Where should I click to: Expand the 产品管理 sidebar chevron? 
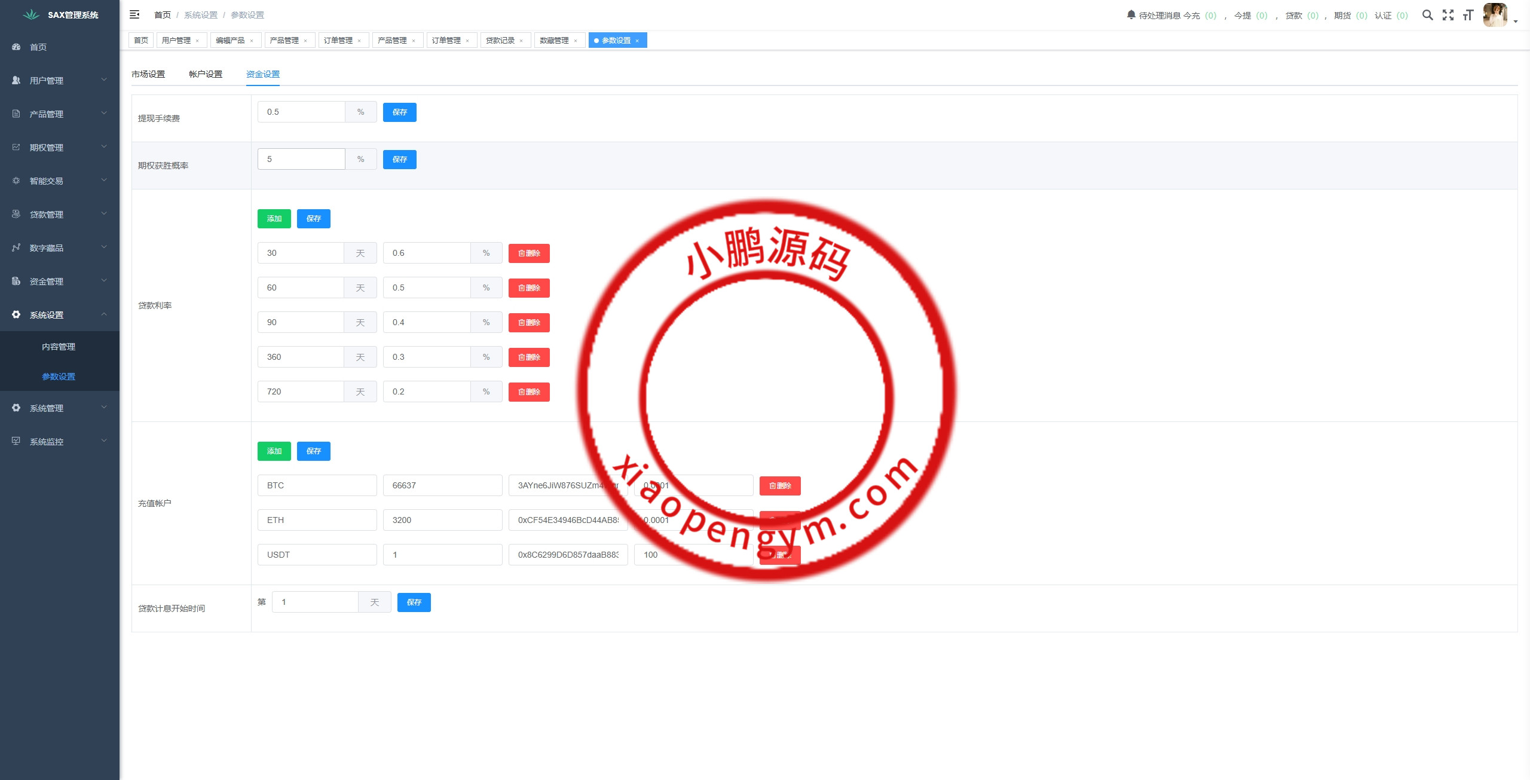(x=104, y=114)
